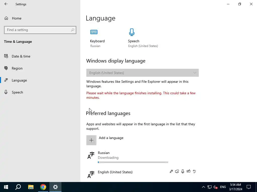This screenshot has width=257, height=192.
Task: Click the 'Windows display language' heading
Action: click(x=116, y=61)
